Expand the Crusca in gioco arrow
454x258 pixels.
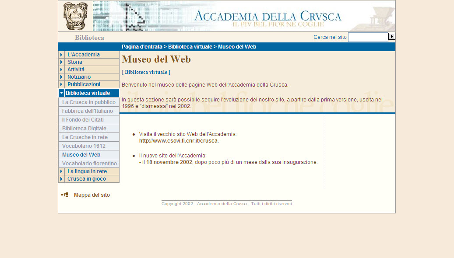pos(61,179)
